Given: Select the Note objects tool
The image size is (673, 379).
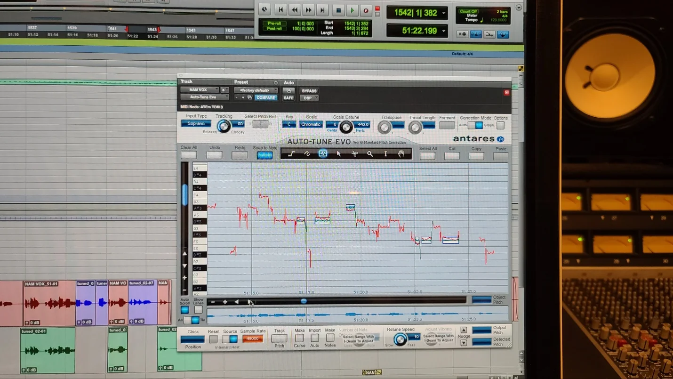Looking at the screenshot, I should coord(323,153).
